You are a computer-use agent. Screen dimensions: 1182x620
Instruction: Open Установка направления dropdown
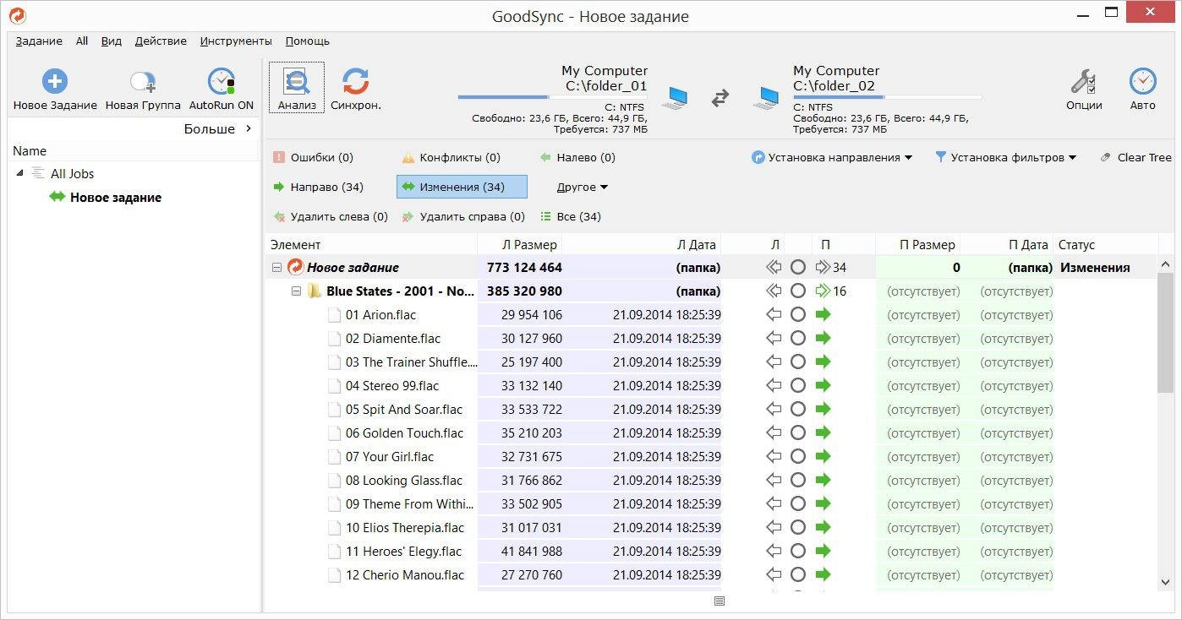tap(832, 157)
